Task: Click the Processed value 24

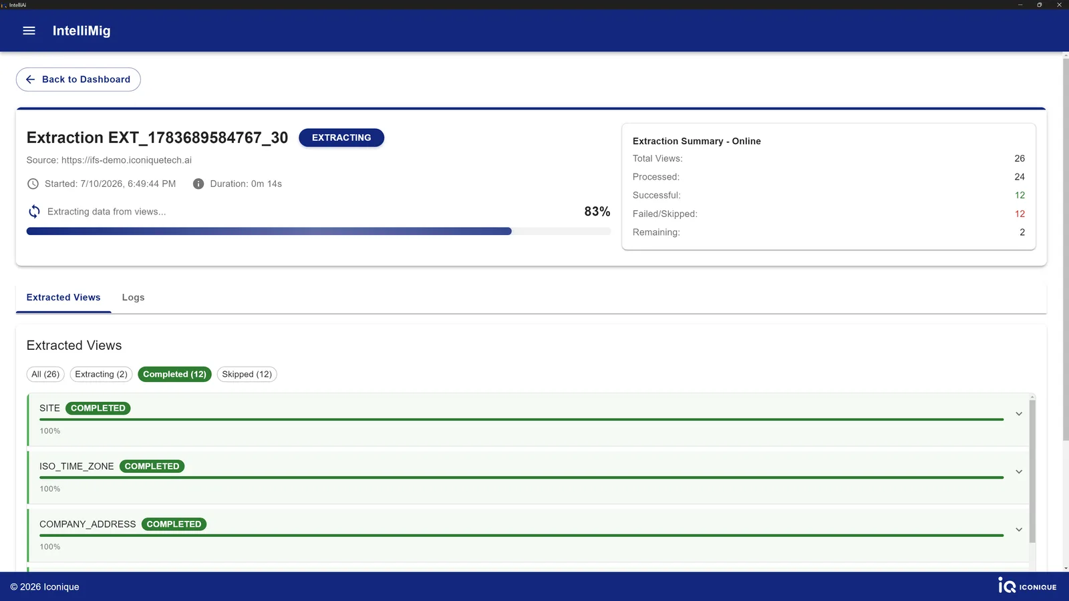Action: (x=1020, y=177)
